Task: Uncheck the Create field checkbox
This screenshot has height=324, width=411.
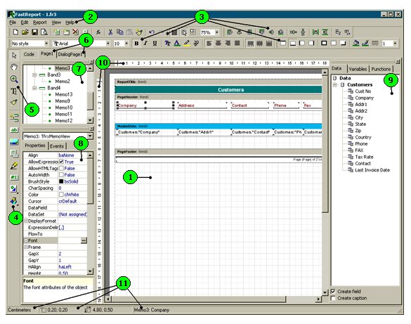Action: click(333, 292)
